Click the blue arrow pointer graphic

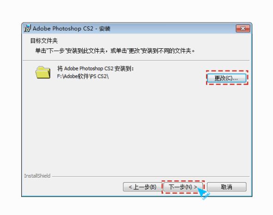tap(203, 193)
